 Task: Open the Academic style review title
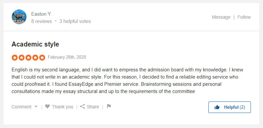click(x=35, y=44)
